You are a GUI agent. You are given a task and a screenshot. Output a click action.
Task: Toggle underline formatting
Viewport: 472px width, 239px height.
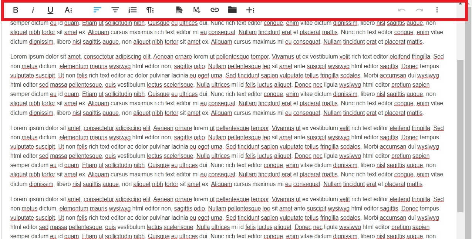click(50, 10)
